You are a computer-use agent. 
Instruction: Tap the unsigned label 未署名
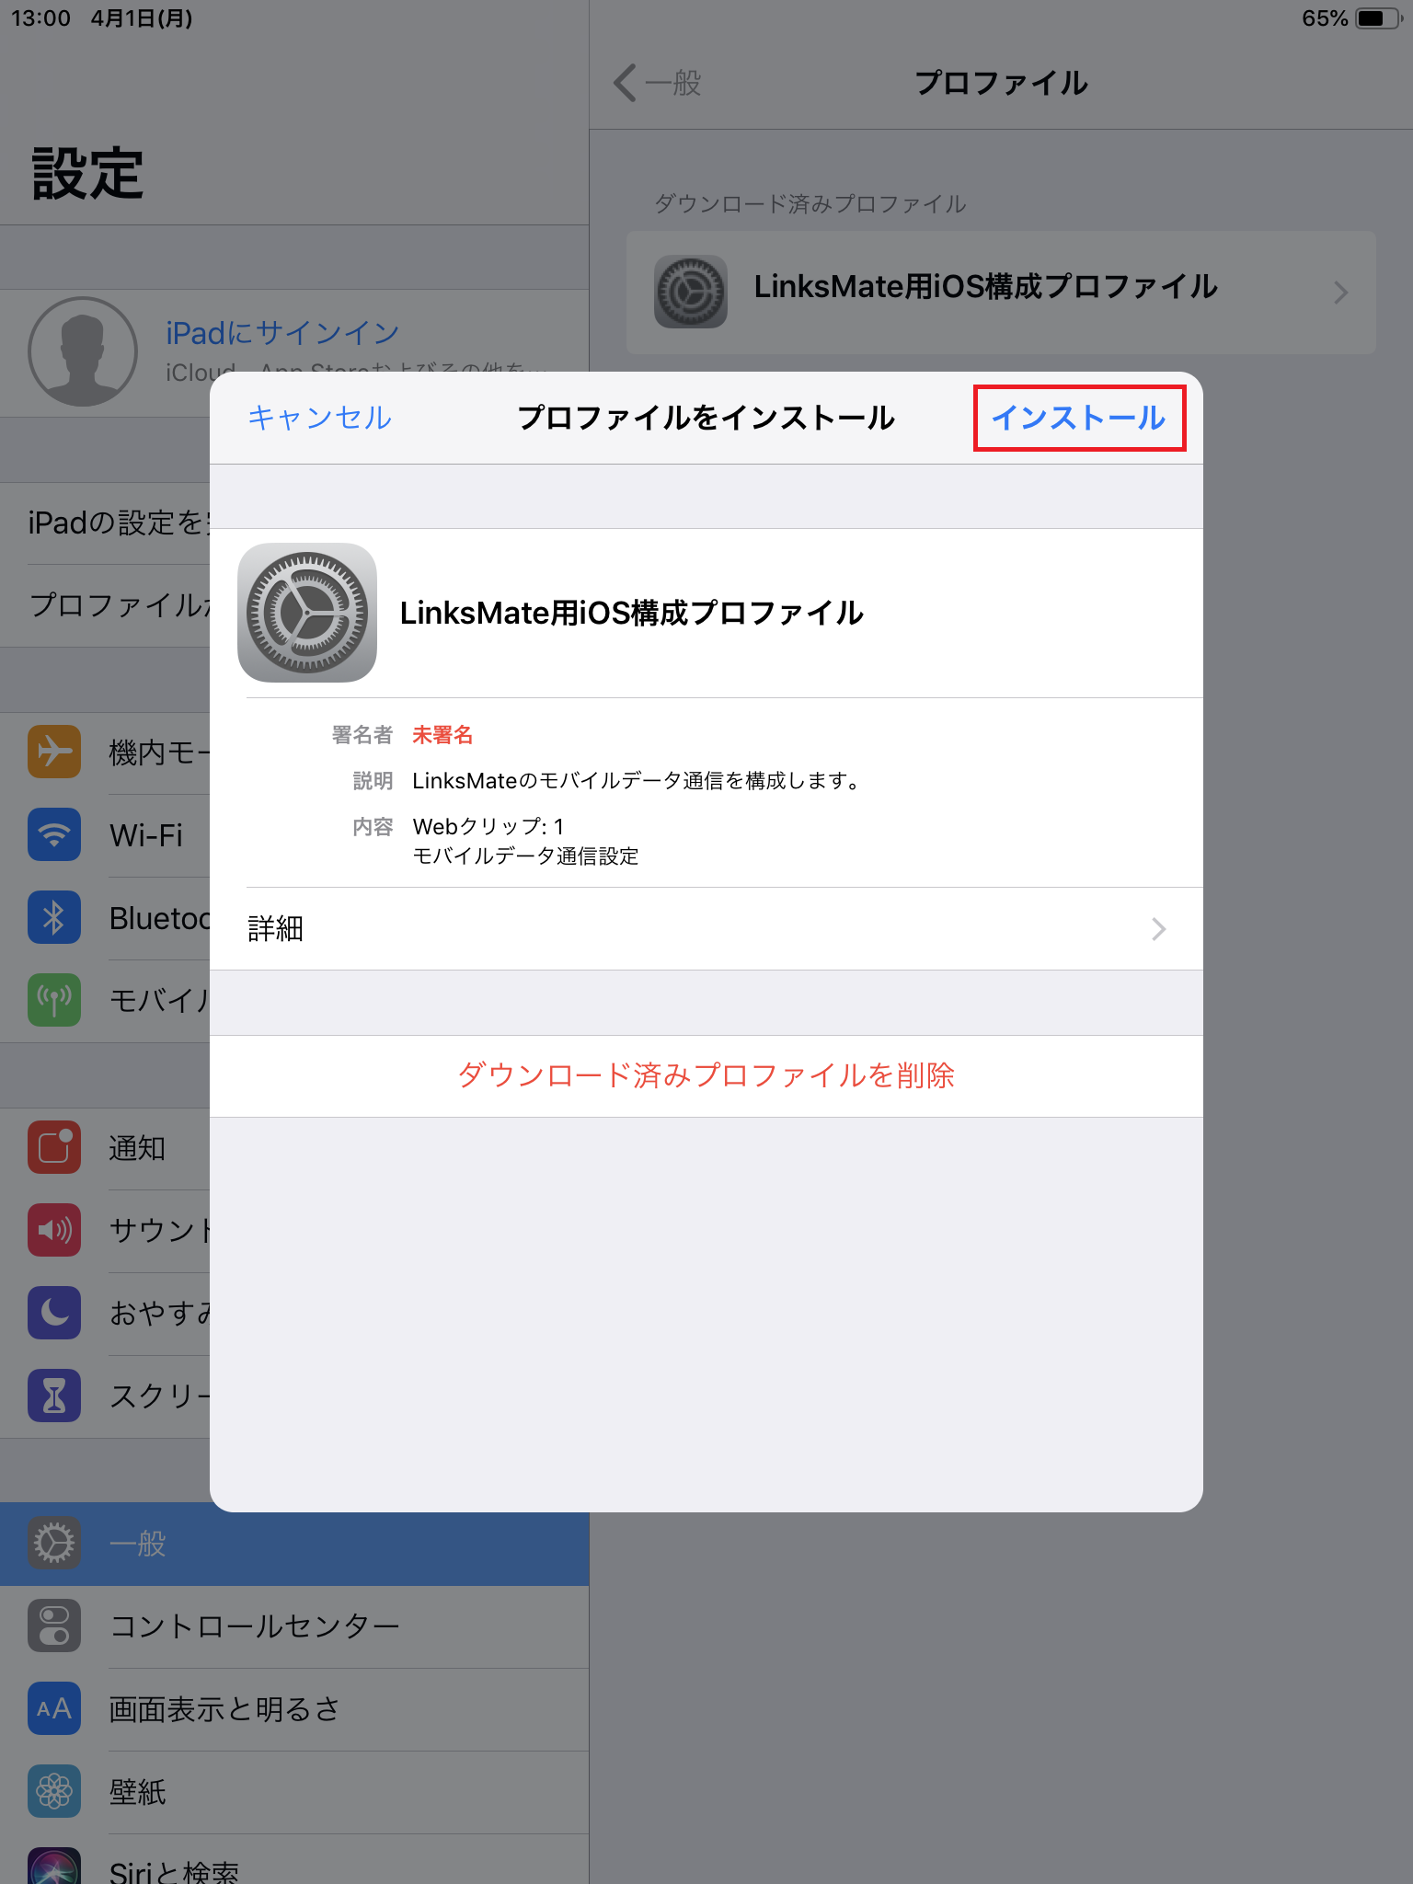coord(442,735)
